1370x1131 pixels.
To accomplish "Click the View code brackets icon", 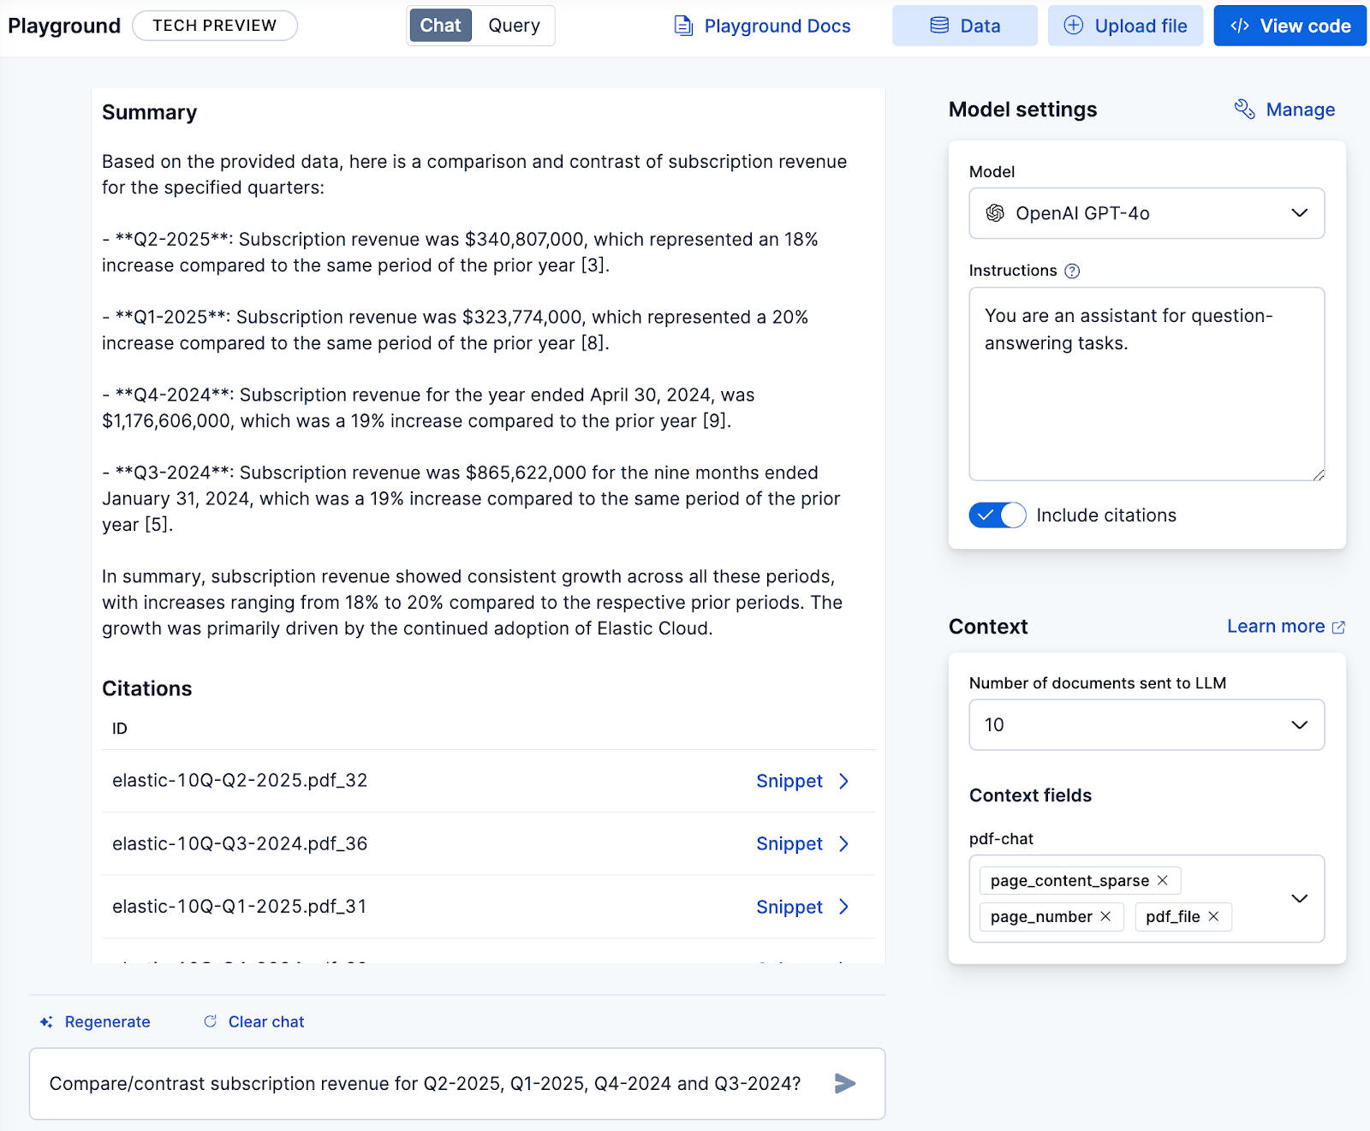I will pos(1240,26).
